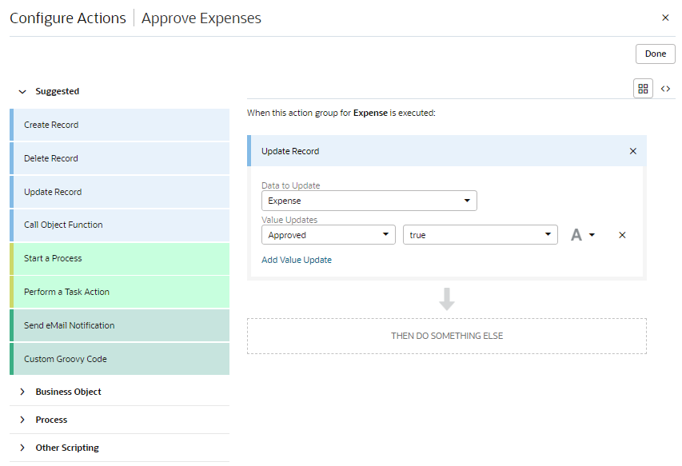Click the Add Value Update link
This screenshot has height=466, width=682.
click(x=297, y=260)
